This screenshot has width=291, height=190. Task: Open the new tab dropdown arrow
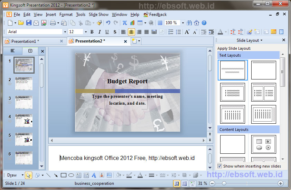(139, 41)
